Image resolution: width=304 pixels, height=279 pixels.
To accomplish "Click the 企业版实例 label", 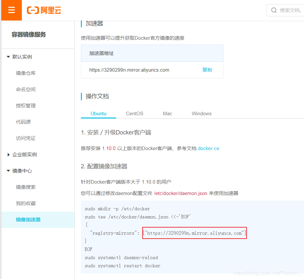I will [x=24, y=155].
